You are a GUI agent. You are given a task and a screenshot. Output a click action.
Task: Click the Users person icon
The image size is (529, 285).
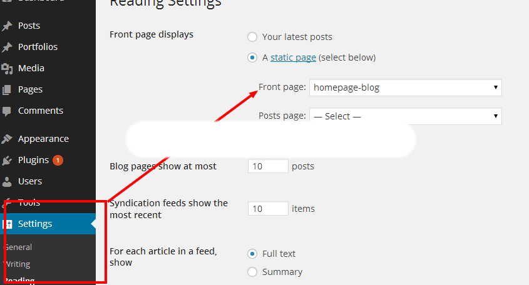click(x=7, y=182)
